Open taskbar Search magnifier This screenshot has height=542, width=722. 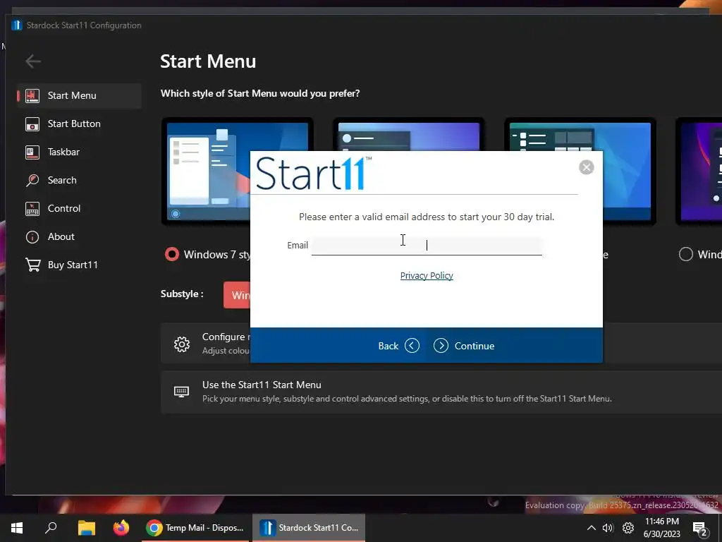[x=51, y=528]
